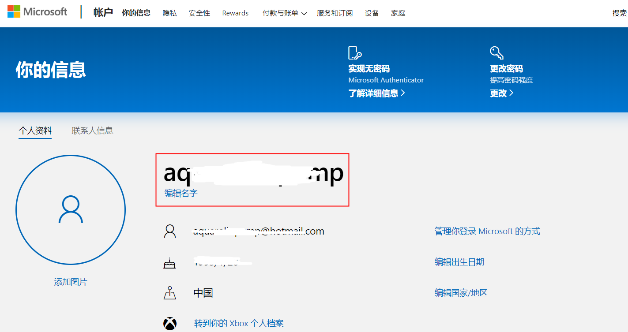Open the 隐私 menu item

169,13
